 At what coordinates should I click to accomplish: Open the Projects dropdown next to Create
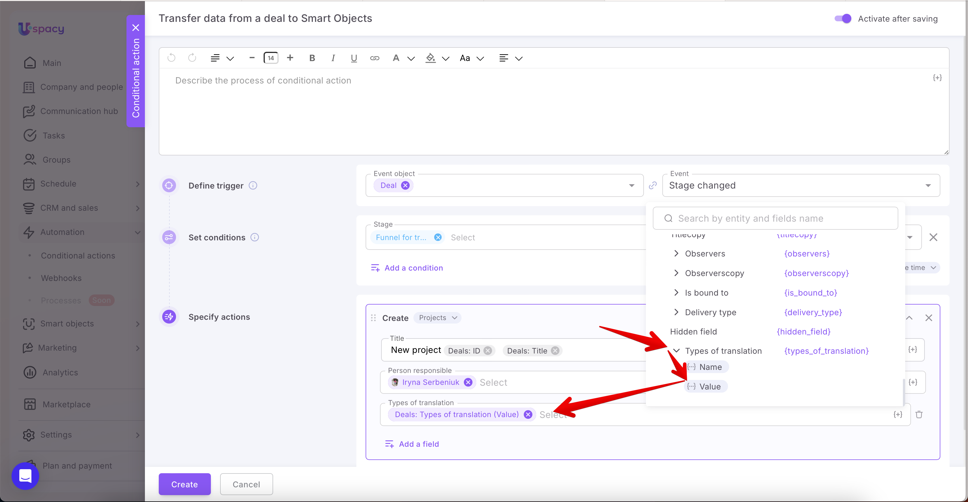[x=438, y=318]
